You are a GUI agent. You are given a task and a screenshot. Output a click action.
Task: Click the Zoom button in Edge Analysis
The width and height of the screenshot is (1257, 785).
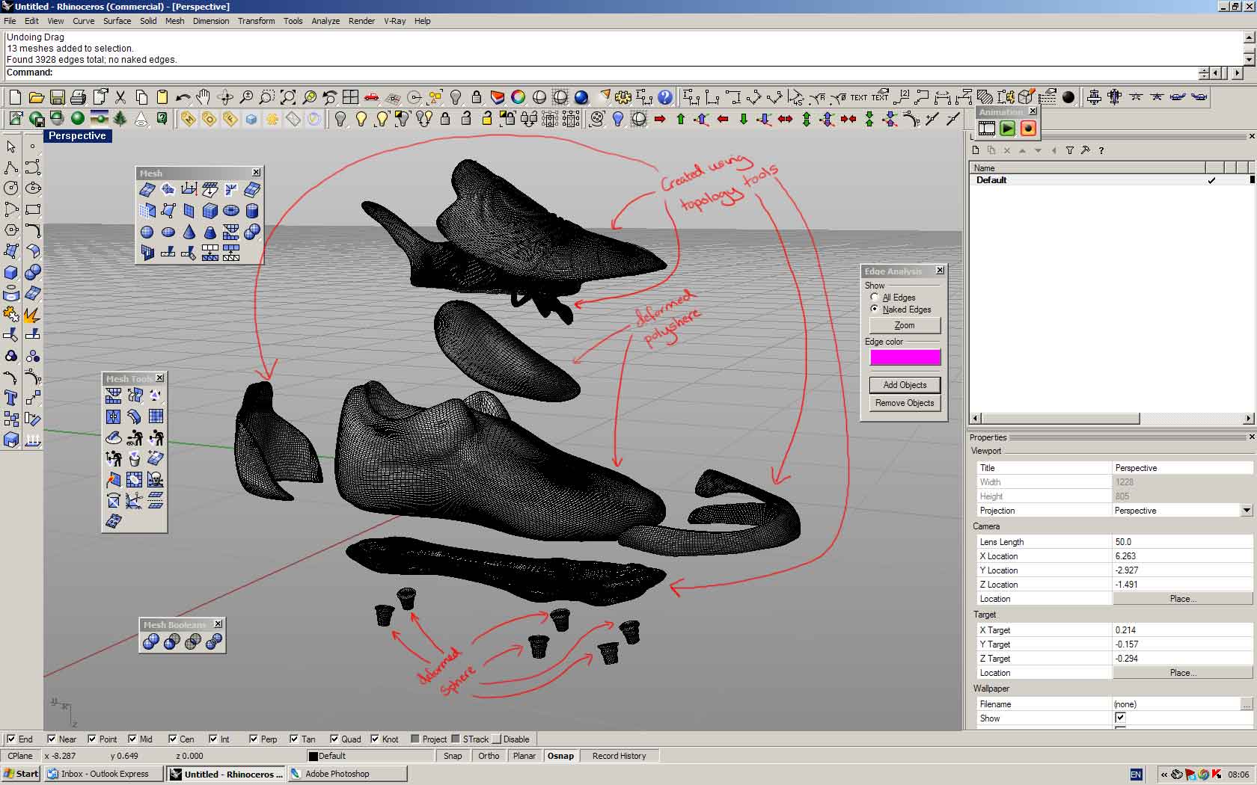point(905,325)
